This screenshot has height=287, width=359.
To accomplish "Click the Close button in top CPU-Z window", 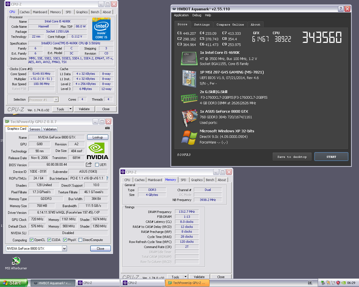I will click(106, 109).
